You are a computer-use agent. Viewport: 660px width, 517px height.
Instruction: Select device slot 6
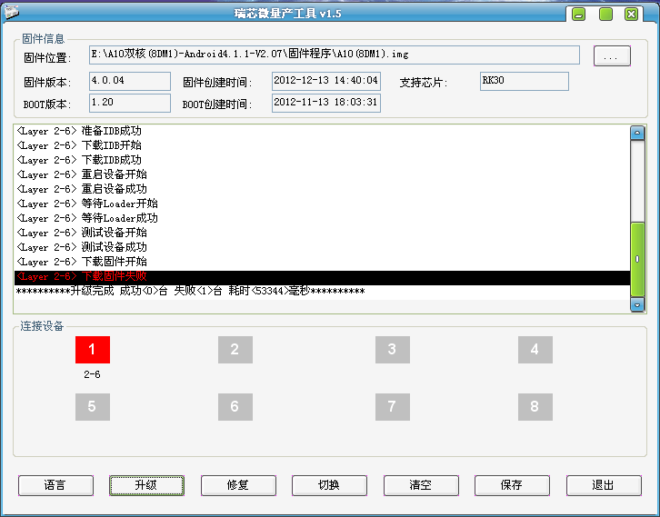point(235,407)
